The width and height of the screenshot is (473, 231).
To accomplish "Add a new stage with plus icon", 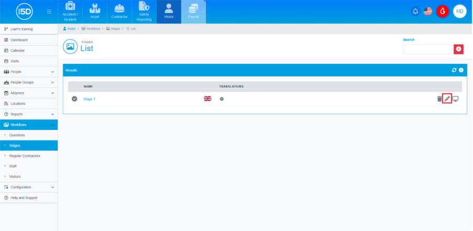I will click(461, 70).
